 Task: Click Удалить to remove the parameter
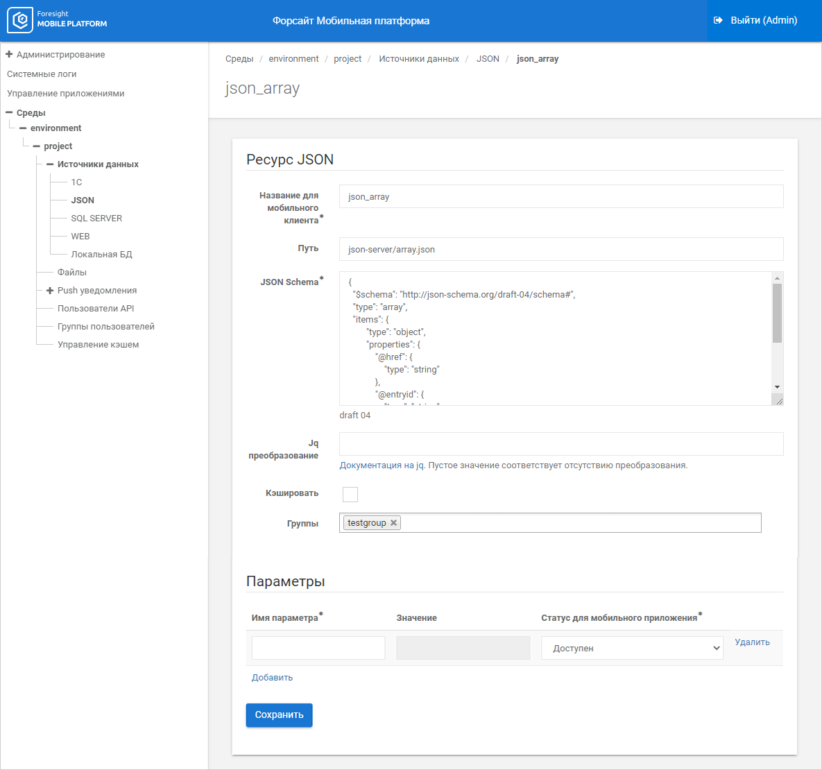[x=752, y=642]
